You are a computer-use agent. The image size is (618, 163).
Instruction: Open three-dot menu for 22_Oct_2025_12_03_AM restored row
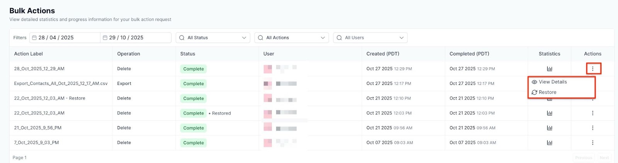point(593,113)
